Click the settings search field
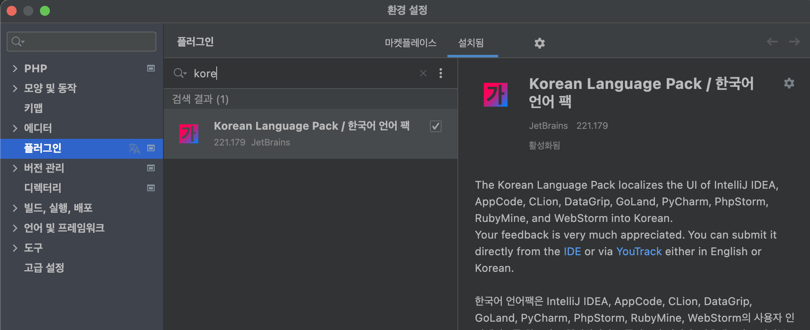 click(x=81, y=42)
